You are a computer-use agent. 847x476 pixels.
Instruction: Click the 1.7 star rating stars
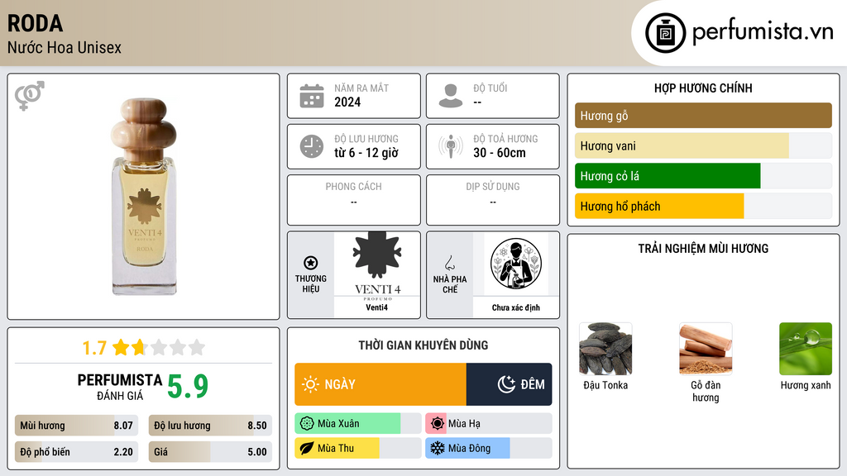(x=159, y=348)
